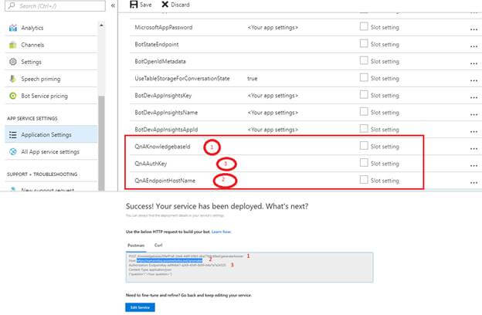Switch to the Postman tab
Screen dimensions: 482x315
pos(136,246)
